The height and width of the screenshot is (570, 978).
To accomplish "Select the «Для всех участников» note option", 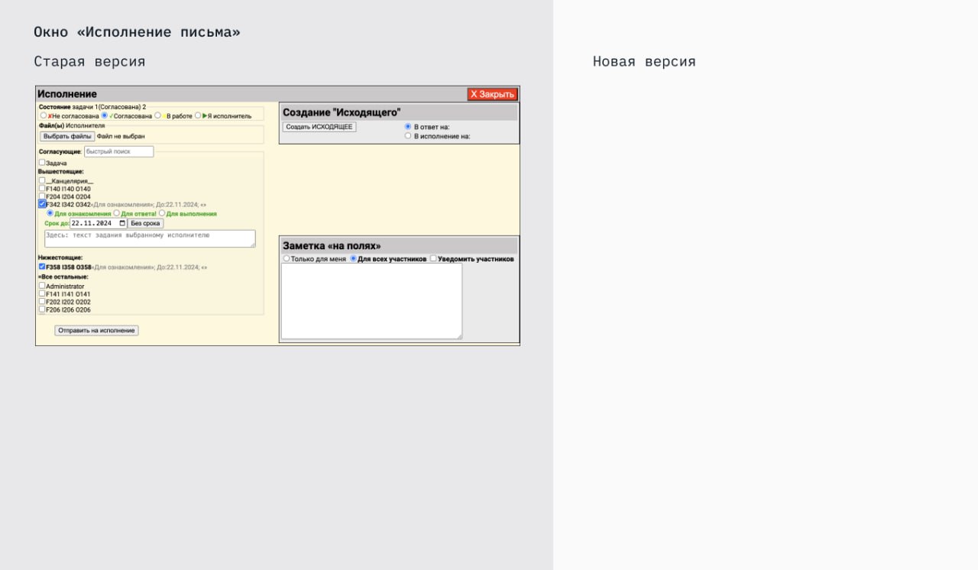I will [x=354, y=258].
